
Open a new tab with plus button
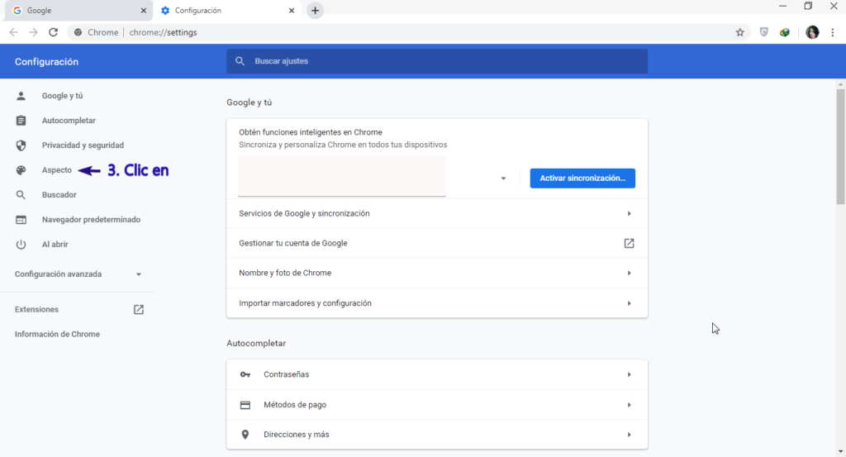(315, 11)
